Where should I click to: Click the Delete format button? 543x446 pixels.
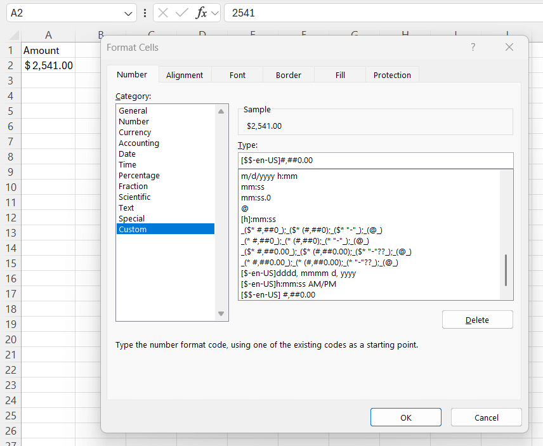click(477, 320)
